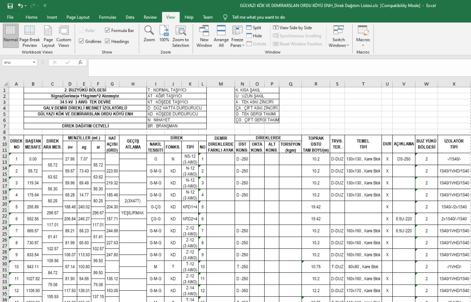Hide the current window using Hide

pyautogui.click(x=253, y=36)
